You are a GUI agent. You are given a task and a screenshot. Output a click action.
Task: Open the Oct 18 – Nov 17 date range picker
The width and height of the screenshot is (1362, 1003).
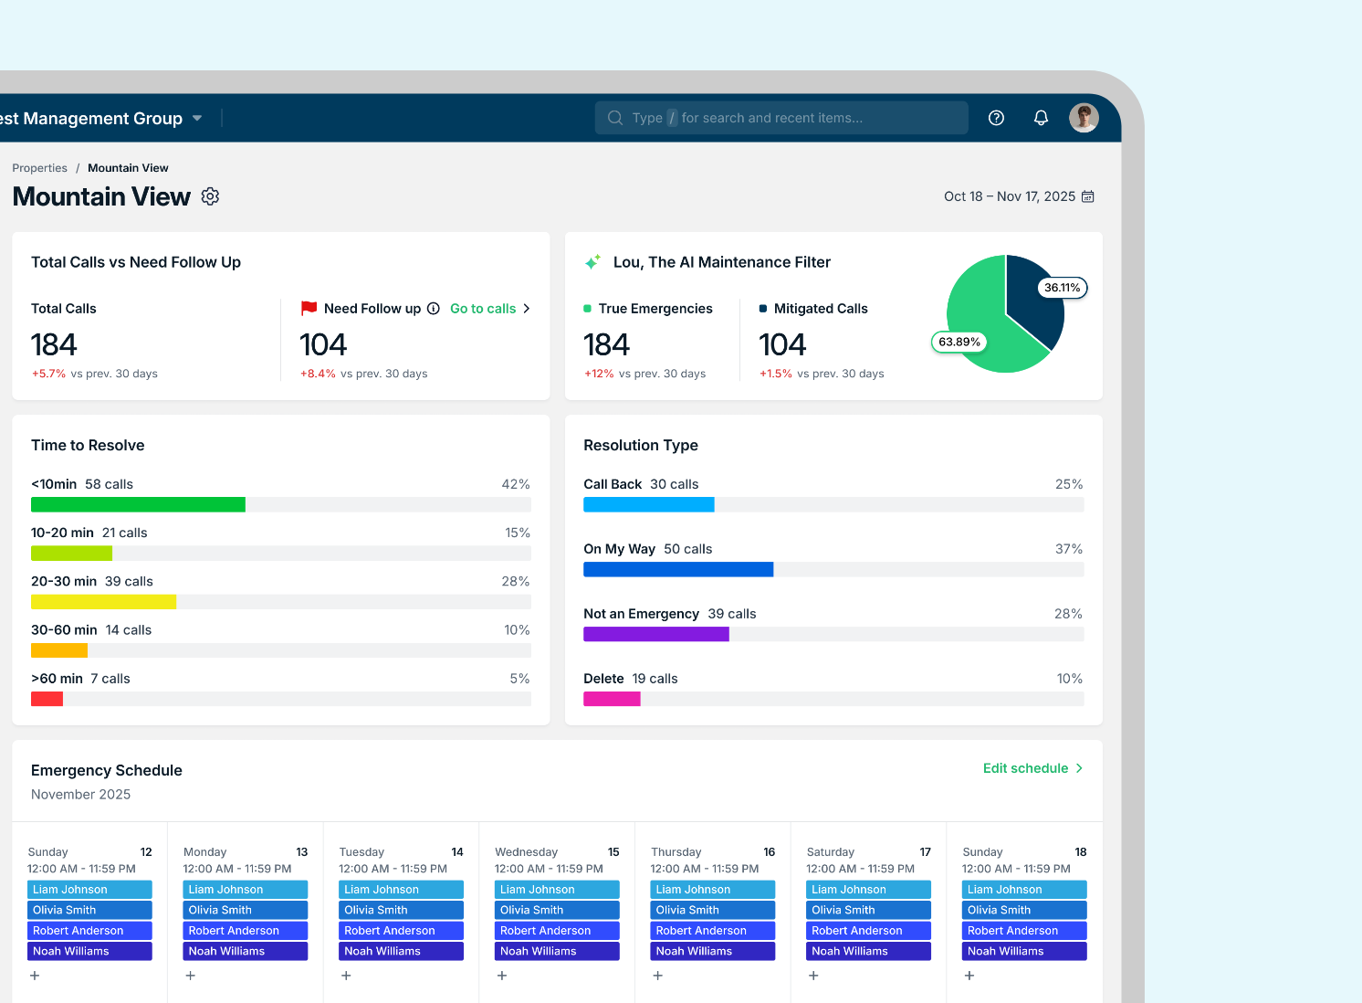pos(1009,196)
